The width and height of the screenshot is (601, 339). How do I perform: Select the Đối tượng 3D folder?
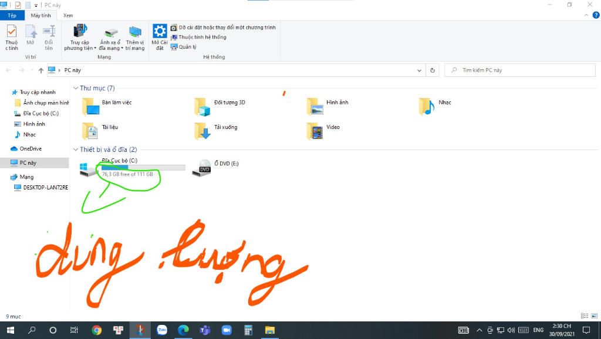[x=220, y=106]
